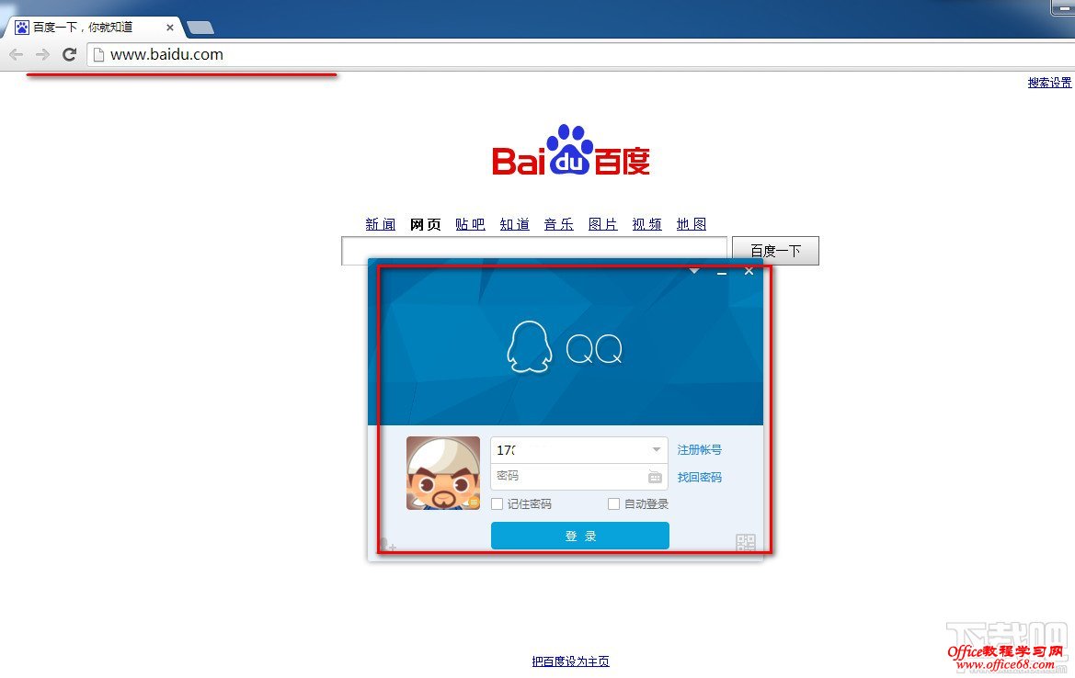Close the Baidu browser tab
The height and width of the screenshot is (678, 1075).
coord(169,28)
